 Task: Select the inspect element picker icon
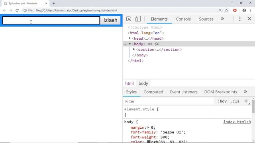pos(128,19)
